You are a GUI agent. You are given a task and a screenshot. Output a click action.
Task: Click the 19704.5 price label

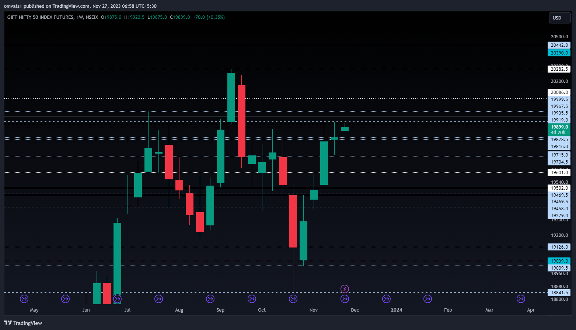pyautogui.click(x=559, y=162)
